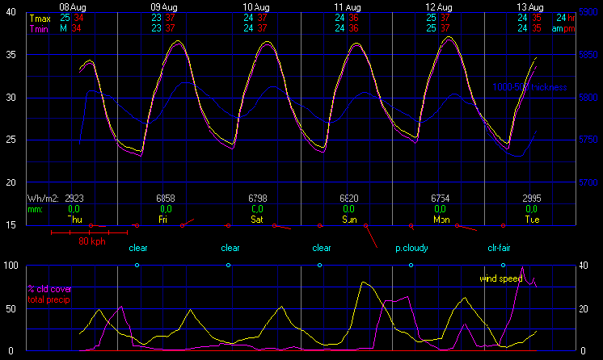Screen dimensions: 603x360
Task: Click the 5900 thickness axis value
Action: [588, 12]
